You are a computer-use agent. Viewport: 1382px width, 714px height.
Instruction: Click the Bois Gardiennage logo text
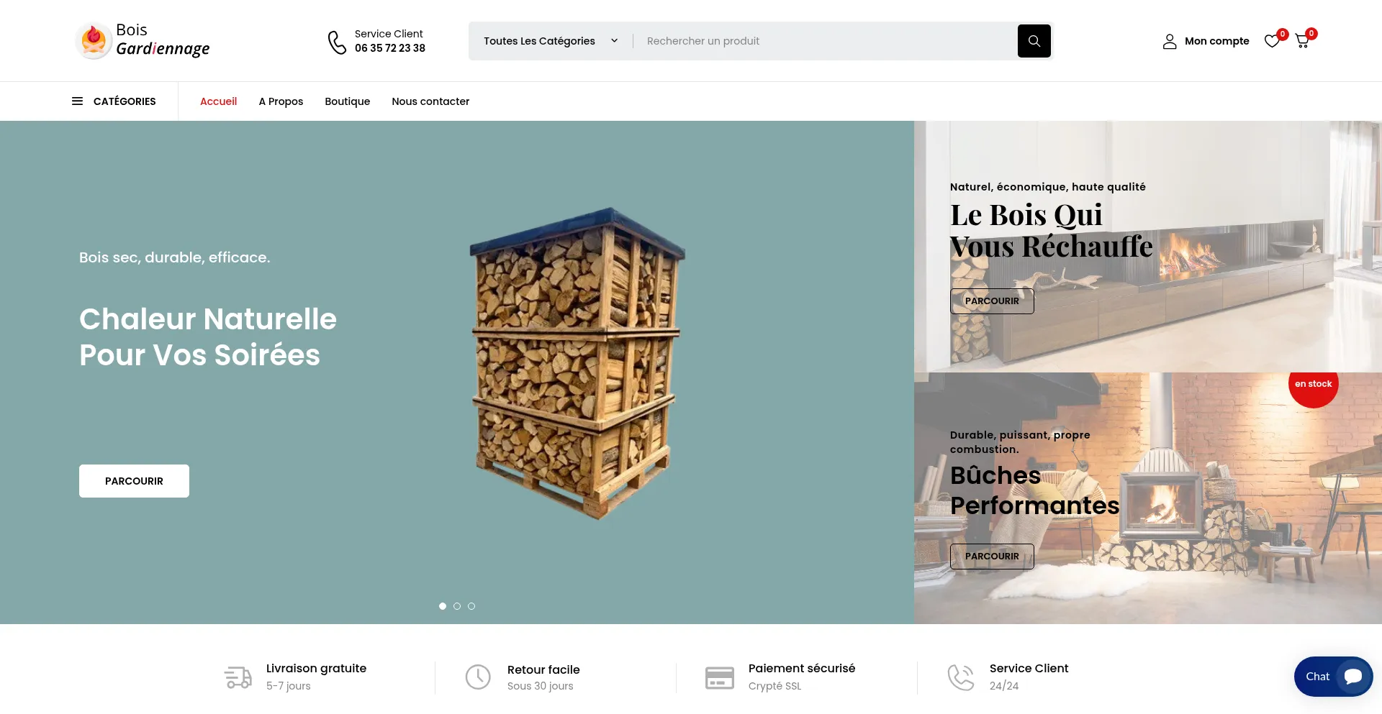pos(163,40)
